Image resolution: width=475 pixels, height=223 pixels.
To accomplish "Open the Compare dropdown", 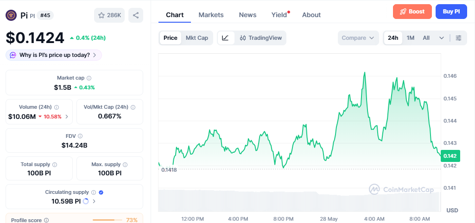I will [x=358, y=38].
